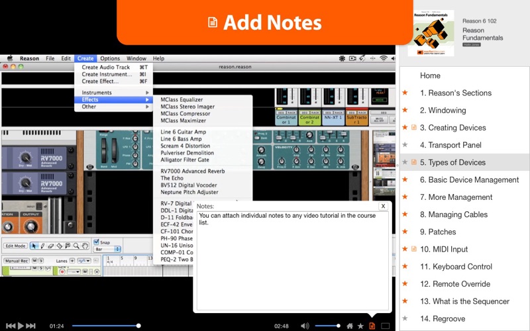This screenshot has width=530, height=331.
Task: Open the lane selector dropdown next to record
Action: click(x=74, y=271)
